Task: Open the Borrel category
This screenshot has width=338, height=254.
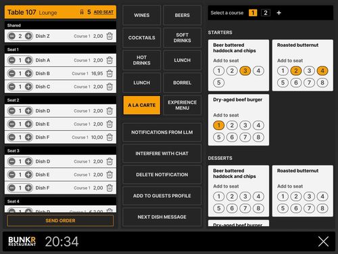Action: (182, 83)
